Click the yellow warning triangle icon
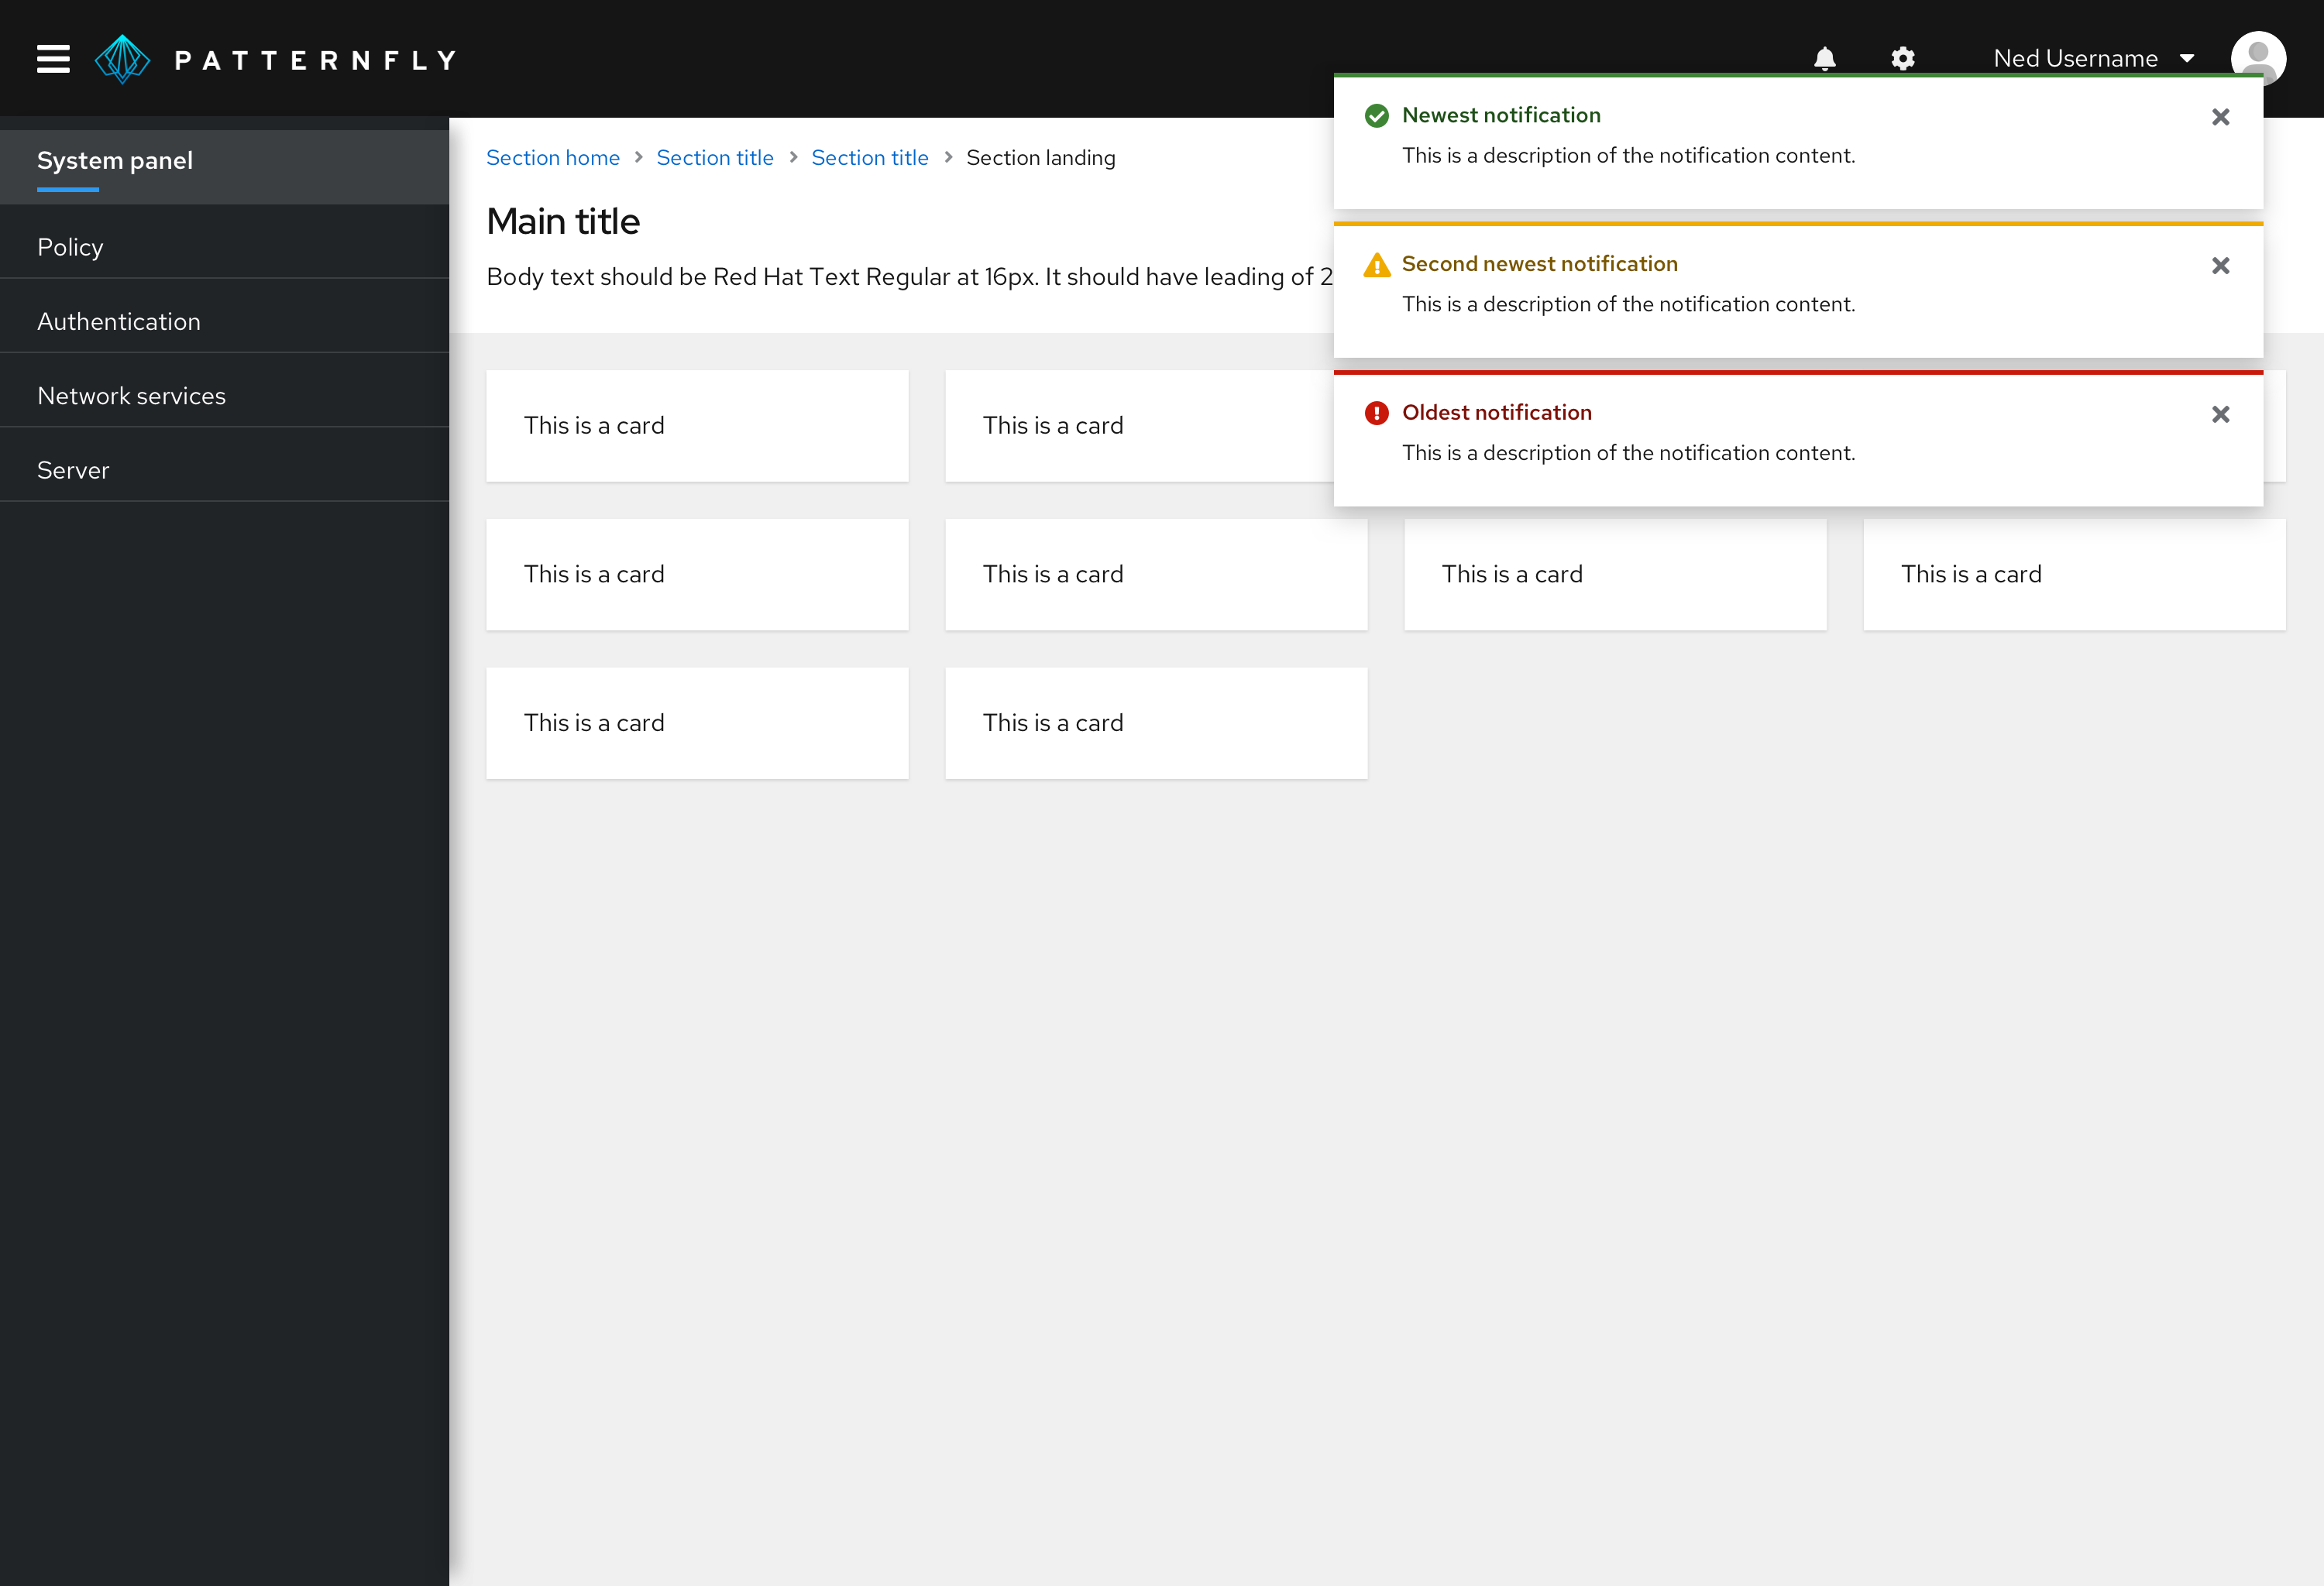 1376,265
